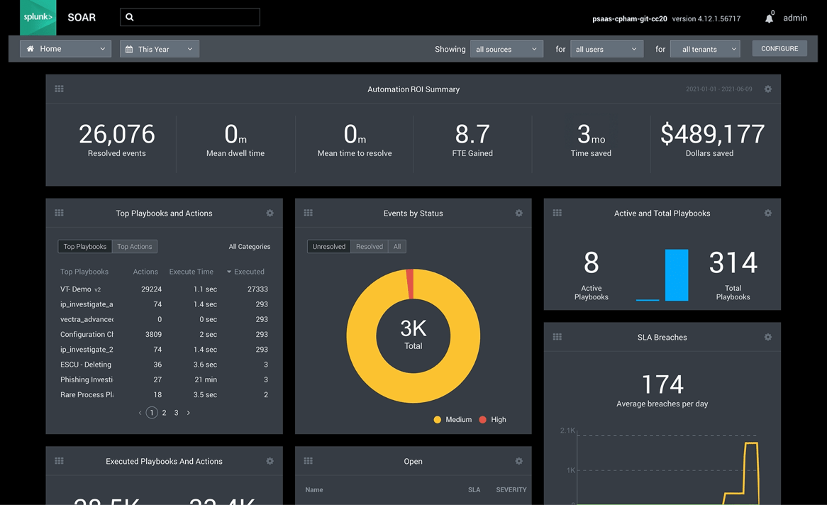
Task: Open settings gear on SLA Breaches panel
Action: tap(767, 337)
